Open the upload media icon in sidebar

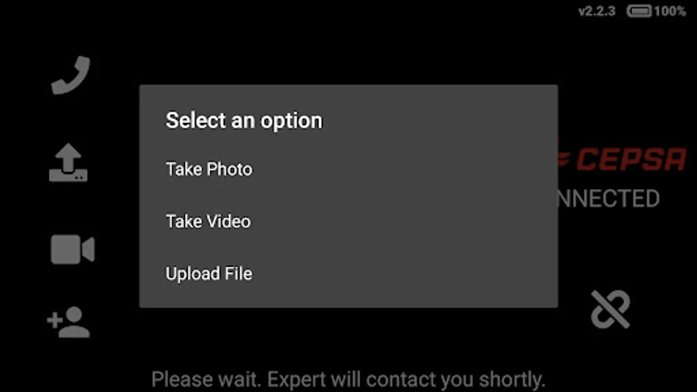click(68, 162)
